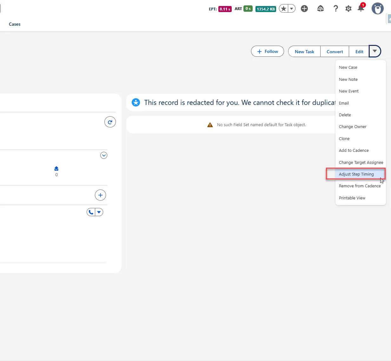The image size is (391, 361).
Task: Click the global actions plus icon
Action: click(304, 9)
